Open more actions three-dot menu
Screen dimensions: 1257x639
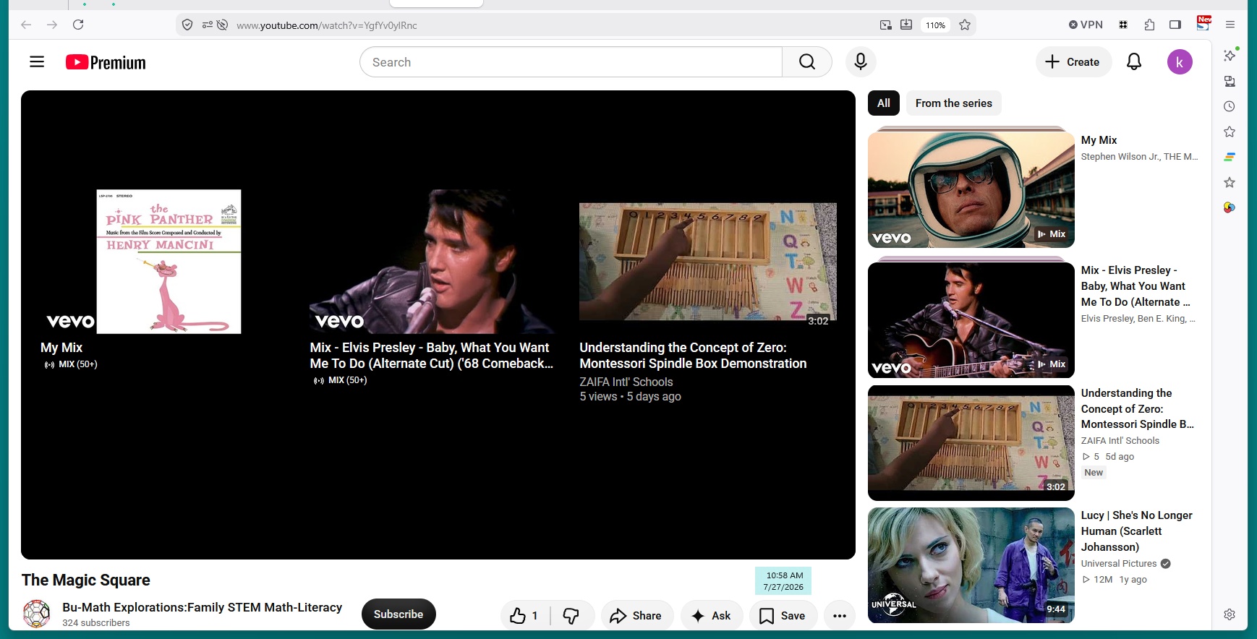tap(840, 615)
